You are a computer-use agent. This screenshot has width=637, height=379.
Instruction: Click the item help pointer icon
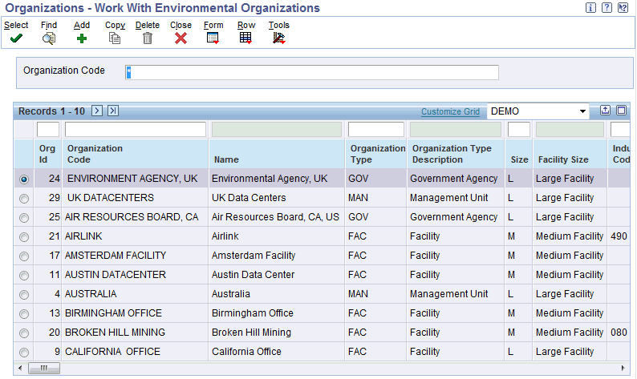(x=623, y=7)
